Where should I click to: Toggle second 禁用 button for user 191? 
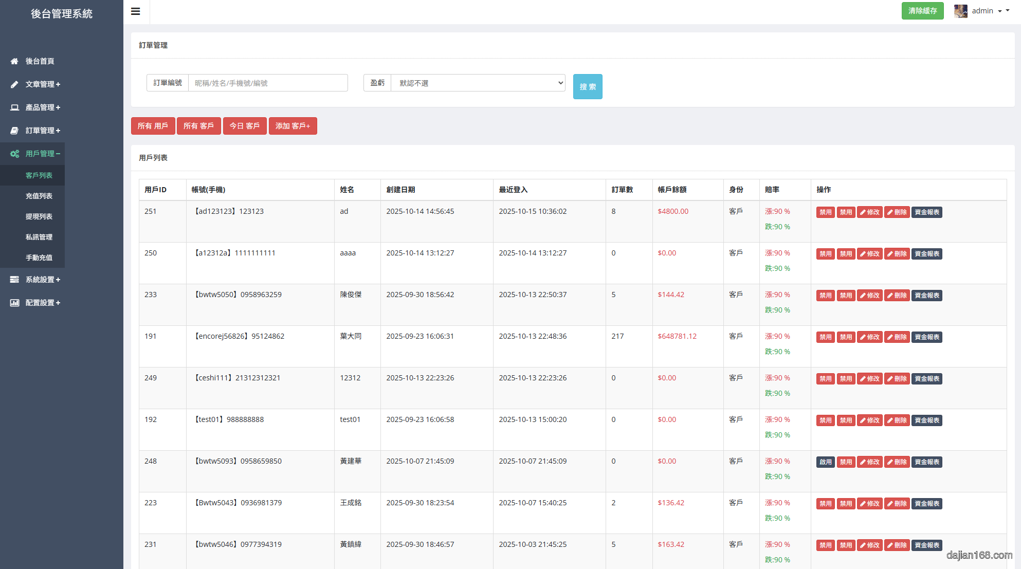[846, 337]
